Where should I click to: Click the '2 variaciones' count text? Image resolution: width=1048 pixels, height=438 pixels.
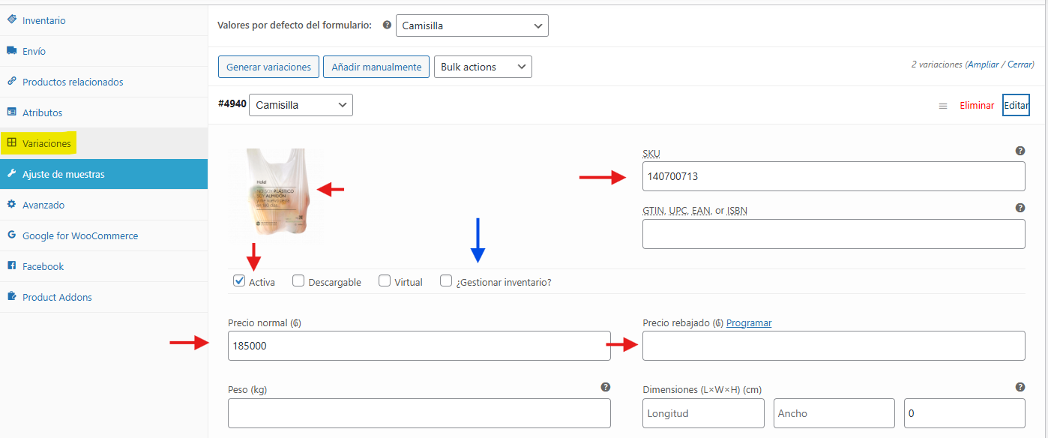point(936,64)
